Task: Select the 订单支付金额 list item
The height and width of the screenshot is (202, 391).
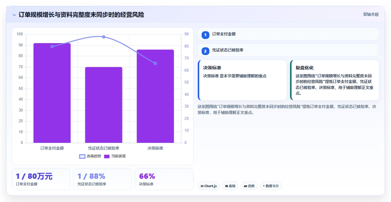Action: click(x=288, y=34)
